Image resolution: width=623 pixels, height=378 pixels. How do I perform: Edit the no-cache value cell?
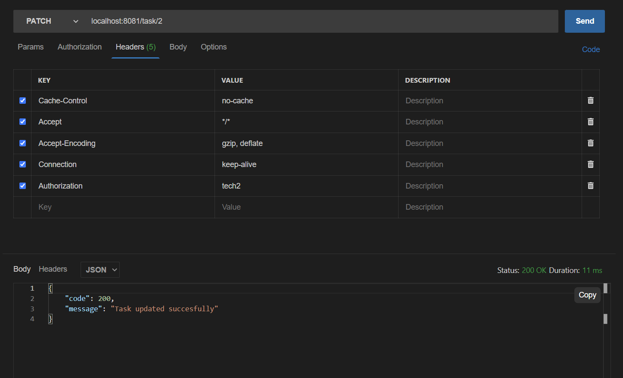point(306,101)
